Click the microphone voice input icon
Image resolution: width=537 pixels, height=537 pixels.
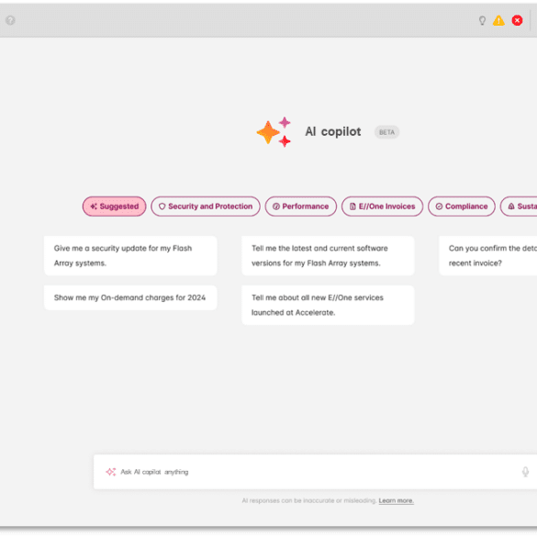525,472
